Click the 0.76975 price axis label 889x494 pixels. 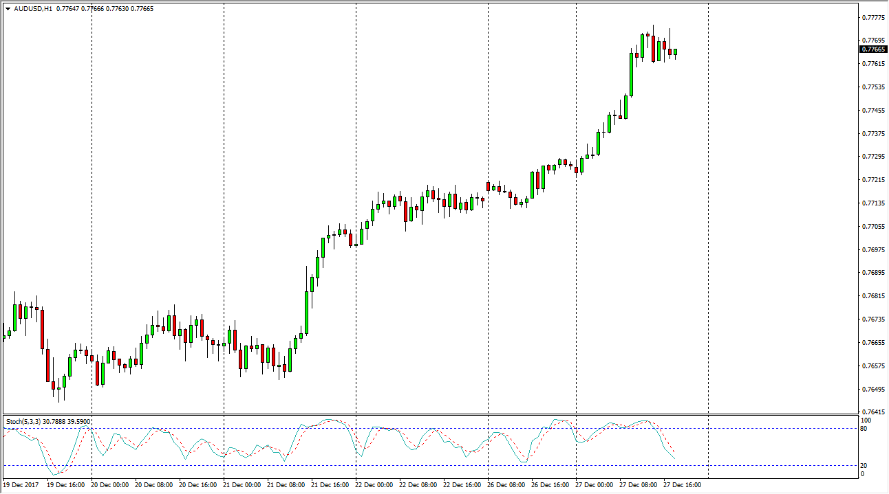pos(872,249)
